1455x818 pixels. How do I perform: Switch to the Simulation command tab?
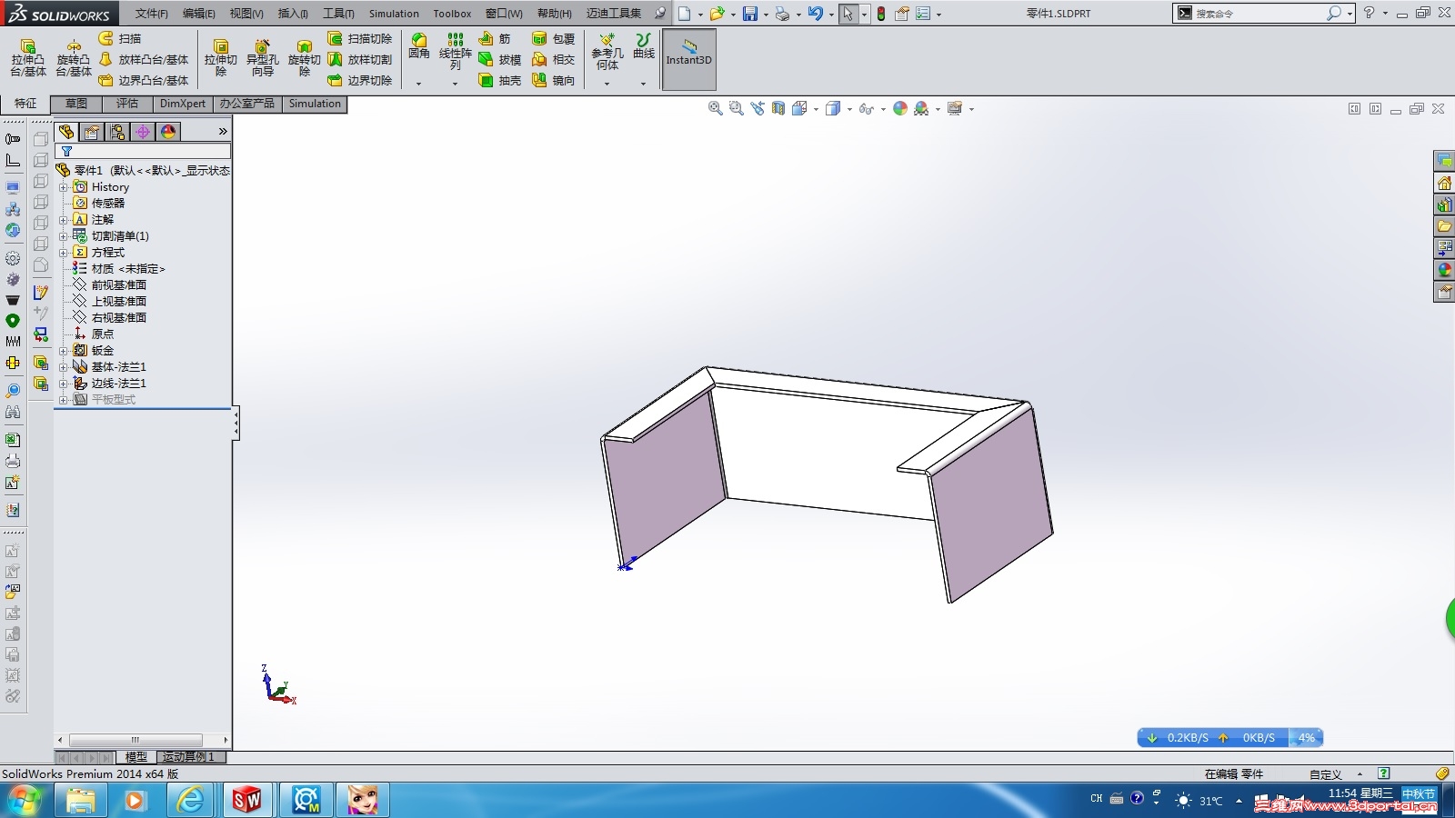[x=315, y=104]
